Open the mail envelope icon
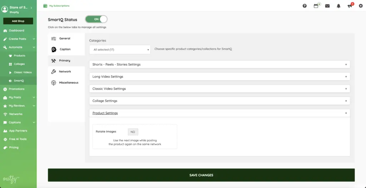Screen dimensions: 366x188 (327, 6)
